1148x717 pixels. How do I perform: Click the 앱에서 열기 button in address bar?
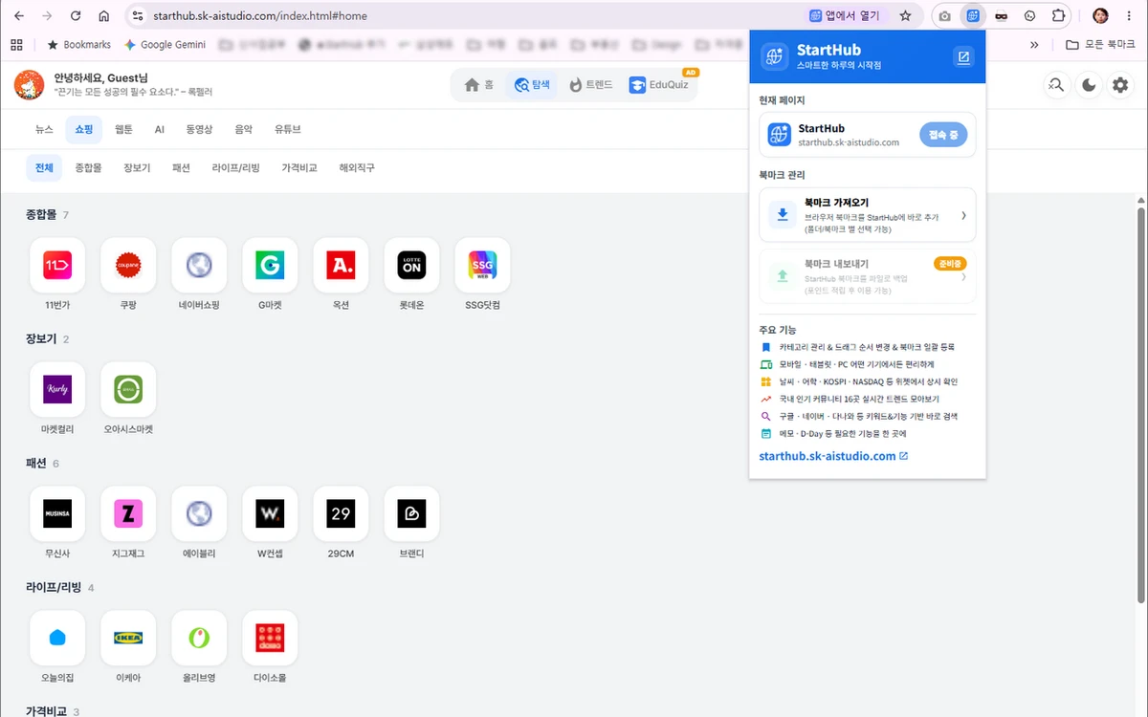click(844, 16)
